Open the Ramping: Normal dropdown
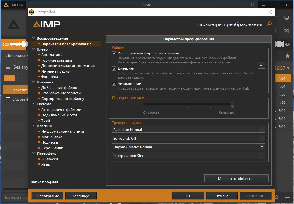The image size is (294, 204). 188,130
